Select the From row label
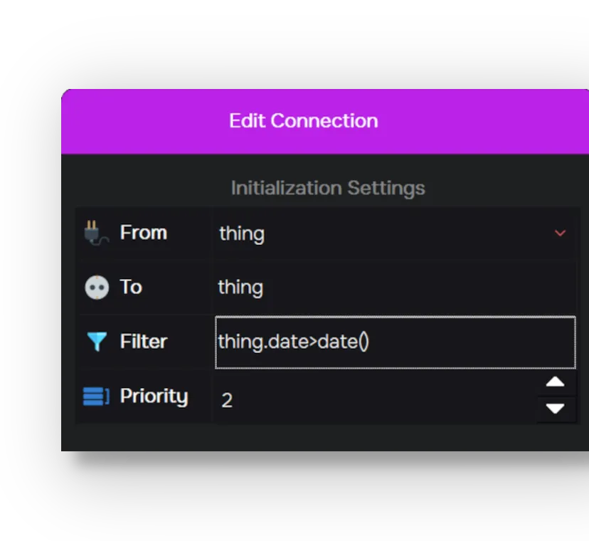The width and height of the screenshot is (589, 541). [x=144, y=232]
